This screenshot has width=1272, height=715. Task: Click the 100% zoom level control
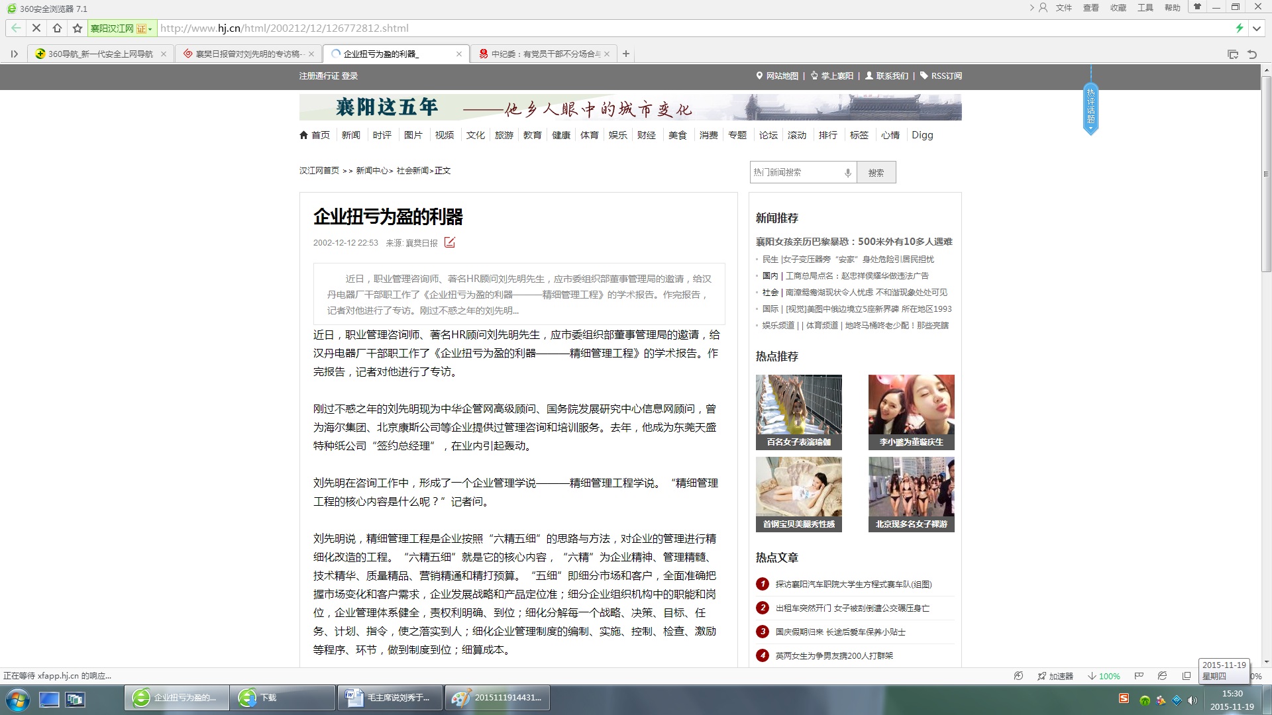click(x=1109, y=676)
